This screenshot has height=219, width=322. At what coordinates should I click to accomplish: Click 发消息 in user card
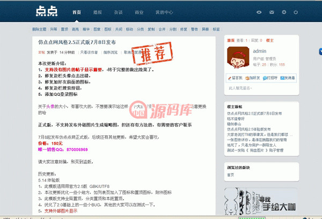(290, 78)
